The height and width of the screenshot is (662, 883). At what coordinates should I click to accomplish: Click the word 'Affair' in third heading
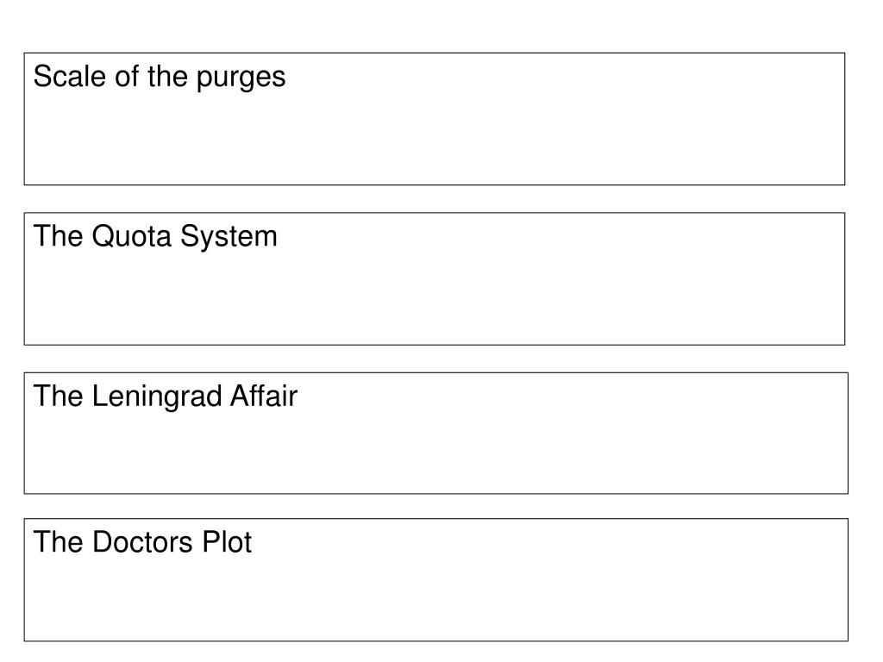[264, 395]
